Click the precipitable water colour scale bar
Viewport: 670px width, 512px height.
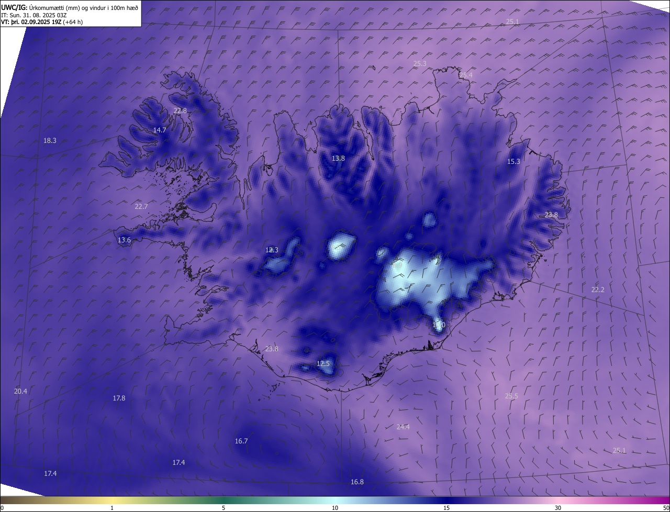335,500
